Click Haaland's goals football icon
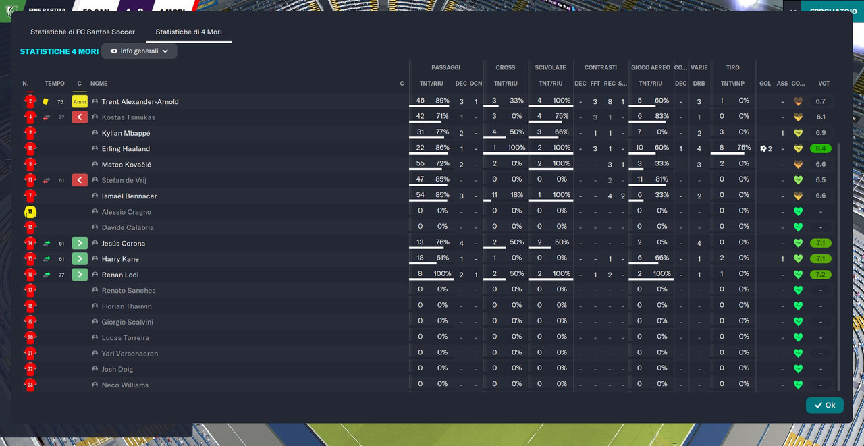Screen dimensions: 864x446 click(763, 148)
